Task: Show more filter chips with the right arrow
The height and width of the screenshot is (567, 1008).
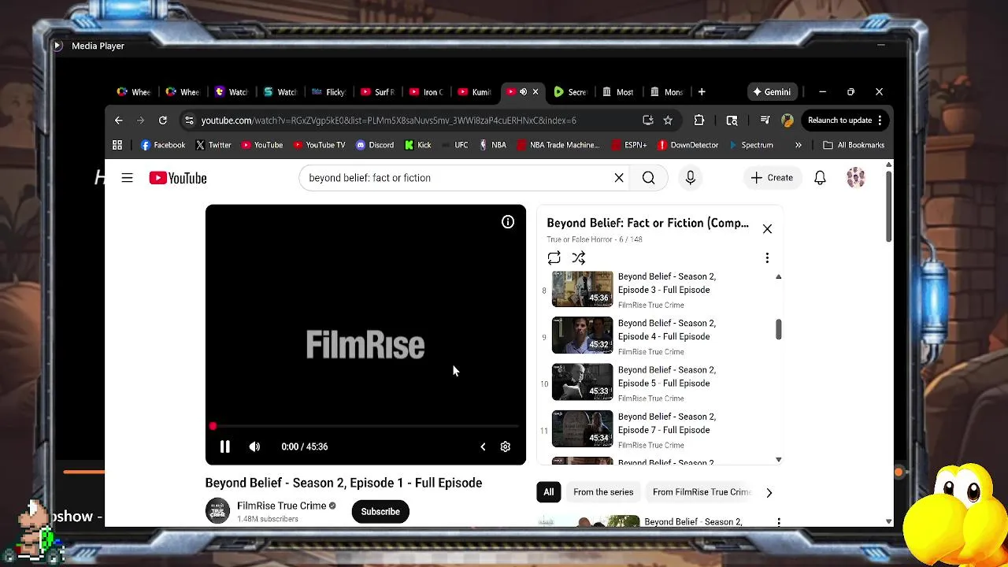Action: point(769,493)
